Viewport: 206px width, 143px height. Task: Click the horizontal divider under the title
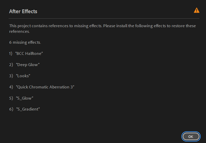[104, 19]
